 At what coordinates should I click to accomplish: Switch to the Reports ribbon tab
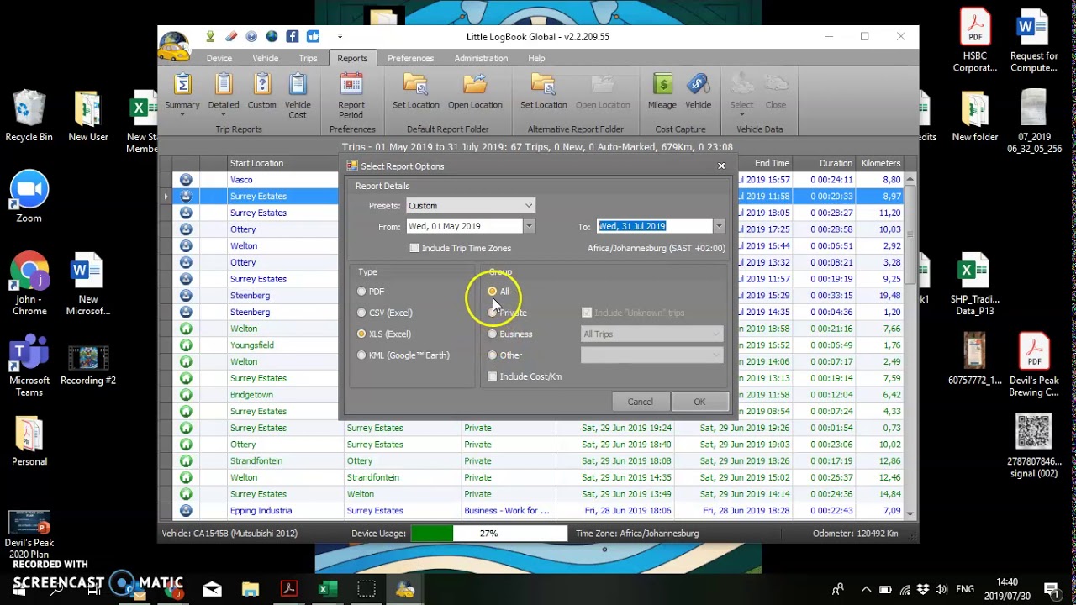point(352,58)
